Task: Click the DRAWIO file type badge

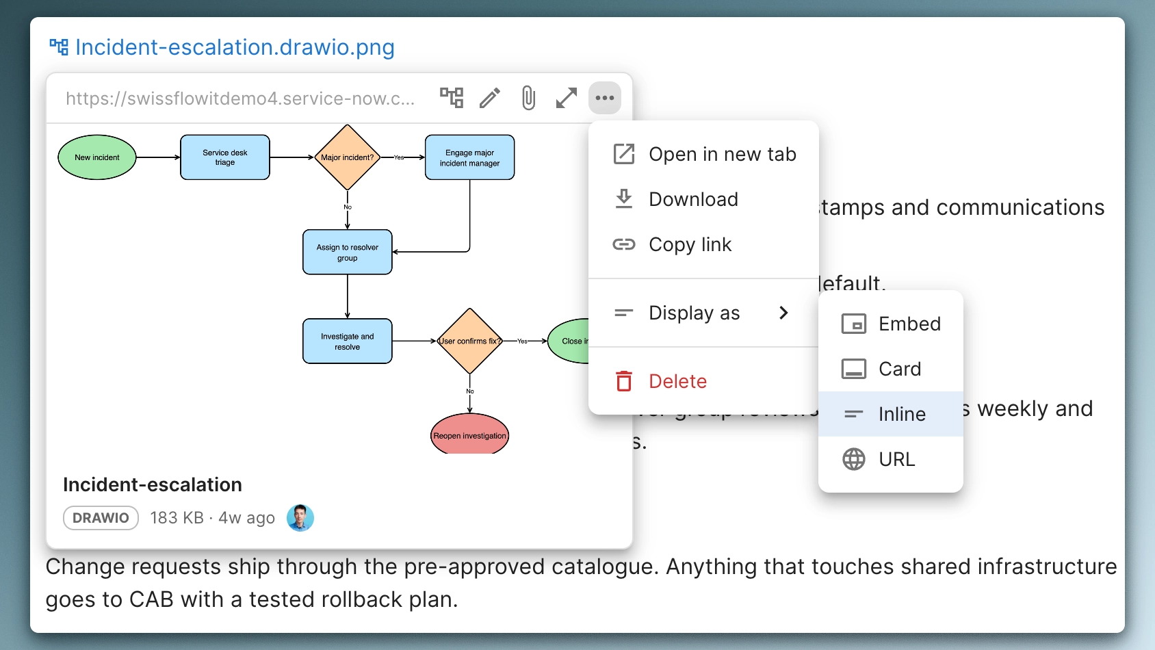Action: 101,518
